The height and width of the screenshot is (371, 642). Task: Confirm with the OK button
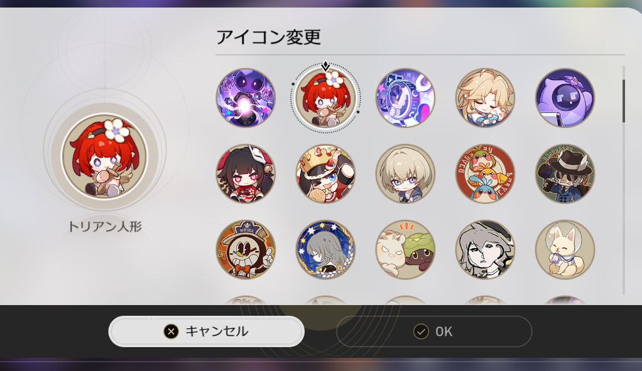click(x=434, y=331)
